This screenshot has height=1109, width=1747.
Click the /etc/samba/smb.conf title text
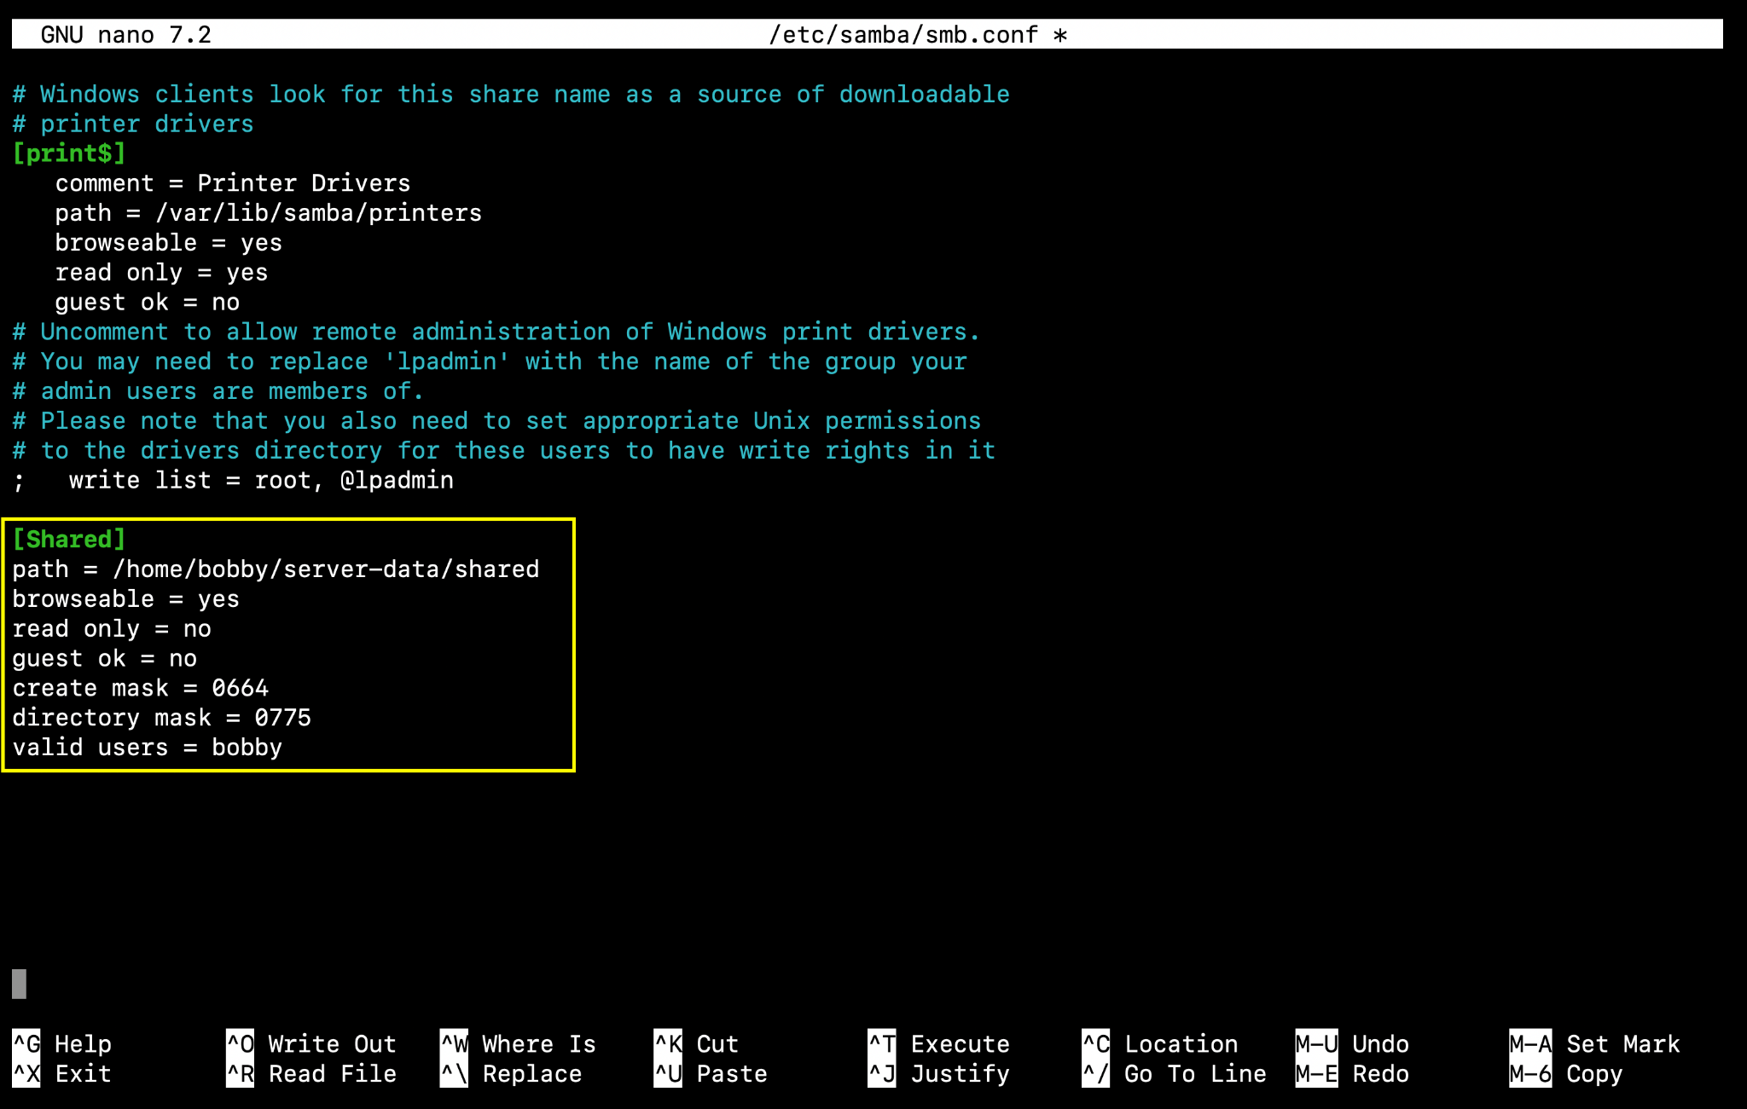904,34
